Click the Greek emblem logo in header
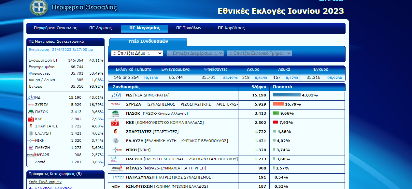This screenshot has width=412, height=189. click(39, 7)
